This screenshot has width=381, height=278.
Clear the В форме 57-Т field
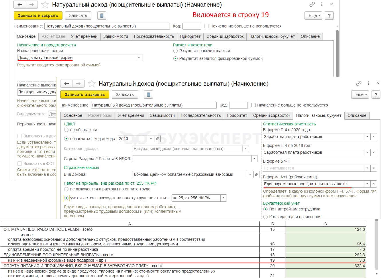pos(374,168)
